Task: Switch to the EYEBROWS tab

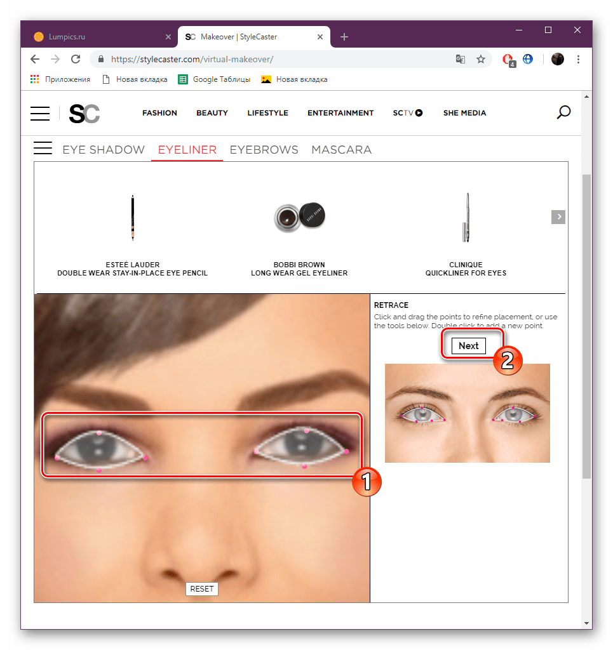Action: click(264, 150)
